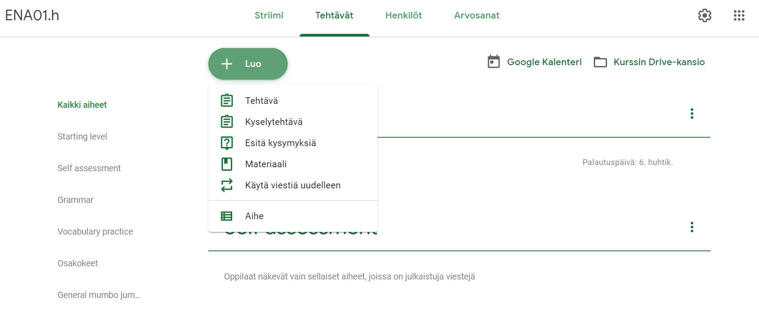Open class settings gear icon
This screenshot has width=759, height=323.
pyautogui.click(x=705, y=15)
